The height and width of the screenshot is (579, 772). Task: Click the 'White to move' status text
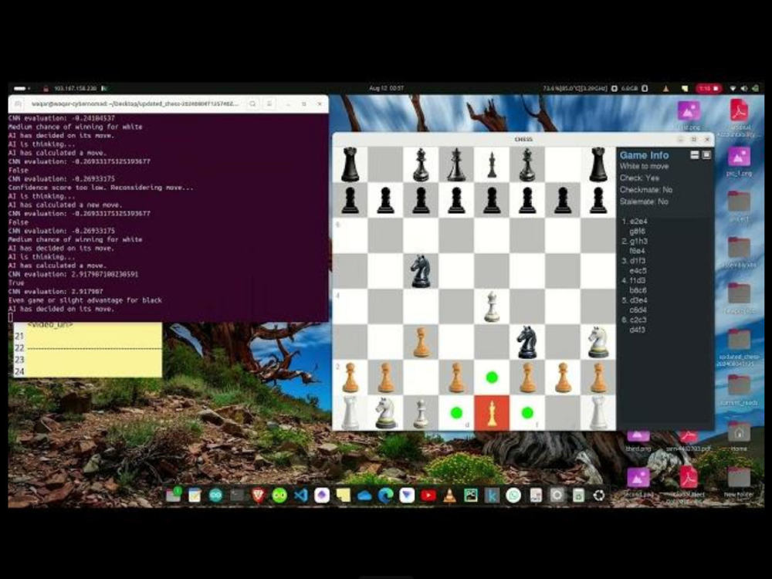point(644,167)
